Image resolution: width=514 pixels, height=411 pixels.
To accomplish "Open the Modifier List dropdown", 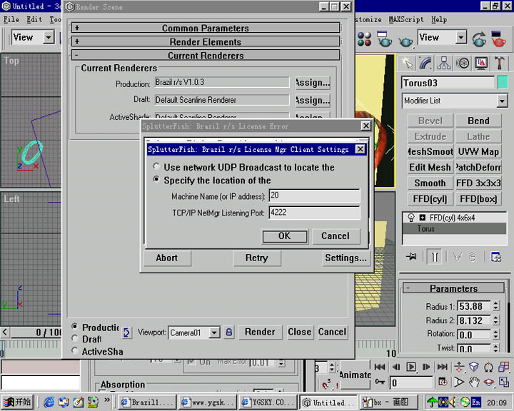I will coord(502,101).
